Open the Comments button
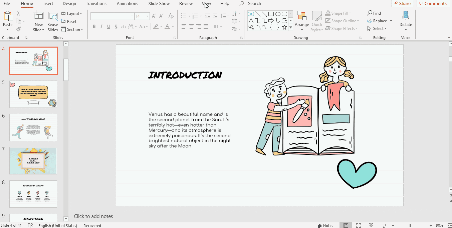The image size is (452, 228). pyautogui.click(x=433, y=4)
